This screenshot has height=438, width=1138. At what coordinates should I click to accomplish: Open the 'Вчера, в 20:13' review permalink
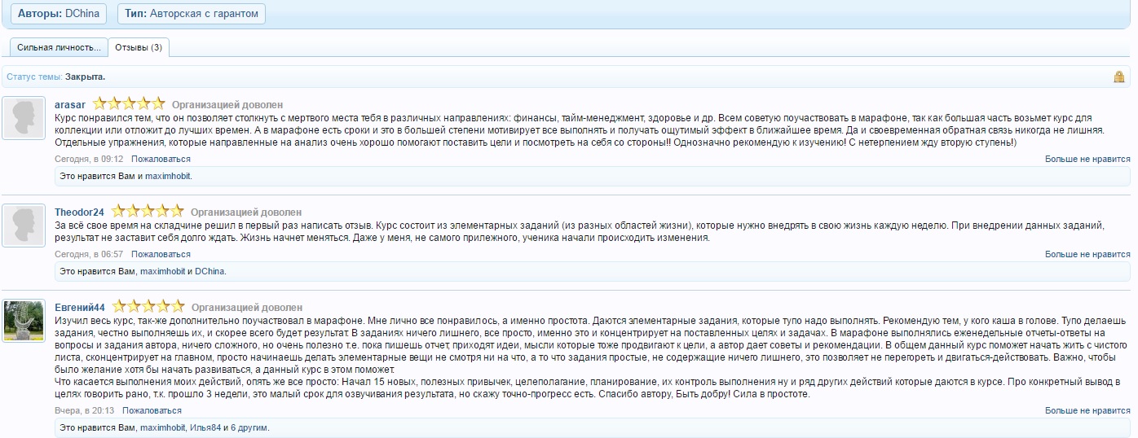(x=89, y=410)
